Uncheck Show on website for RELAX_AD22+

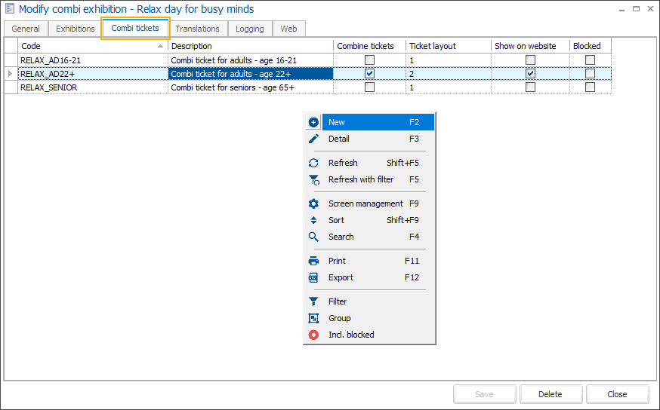531,73
